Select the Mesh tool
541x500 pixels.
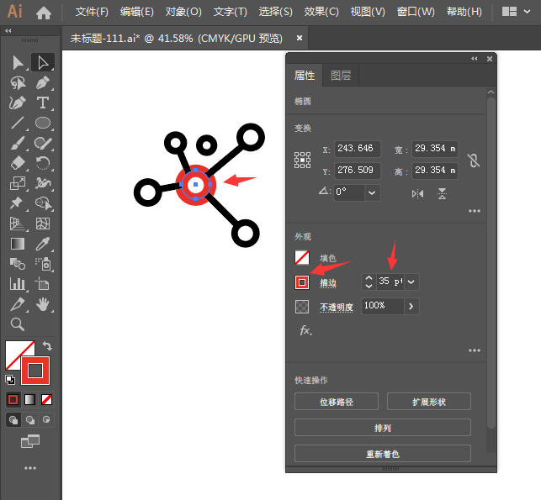click(43, 224)
